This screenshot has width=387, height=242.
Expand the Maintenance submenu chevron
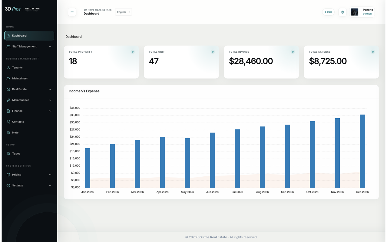[x=50, y=100]
